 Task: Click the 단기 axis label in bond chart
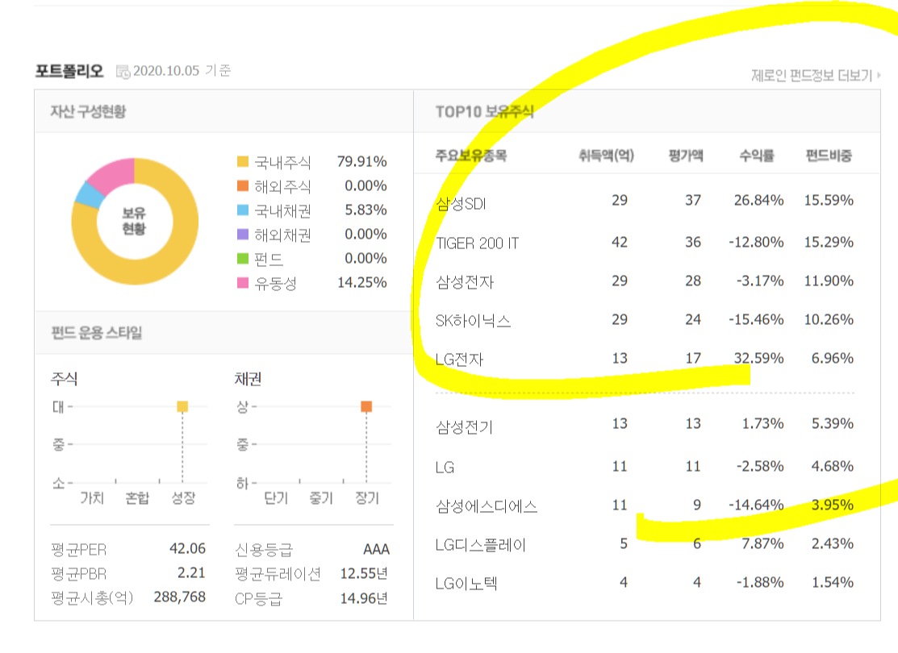click(x=276, y=498)
